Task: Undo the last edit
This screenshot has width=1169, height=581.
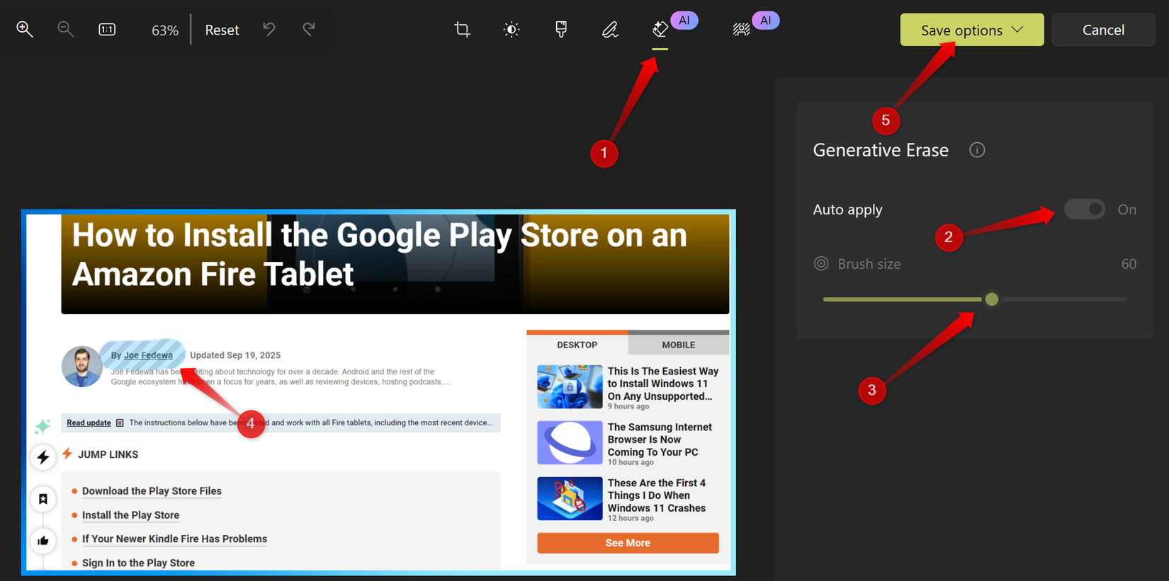Action: (x=269, y=30)
